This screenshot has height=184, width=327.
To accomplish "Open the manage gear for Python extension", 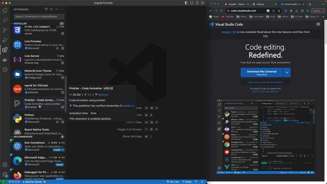I will [x=62, y=122].
